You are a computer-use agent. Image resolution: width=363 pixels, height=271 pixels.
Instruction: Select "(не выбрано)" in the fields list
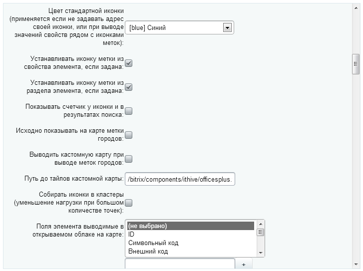(190, 226)
